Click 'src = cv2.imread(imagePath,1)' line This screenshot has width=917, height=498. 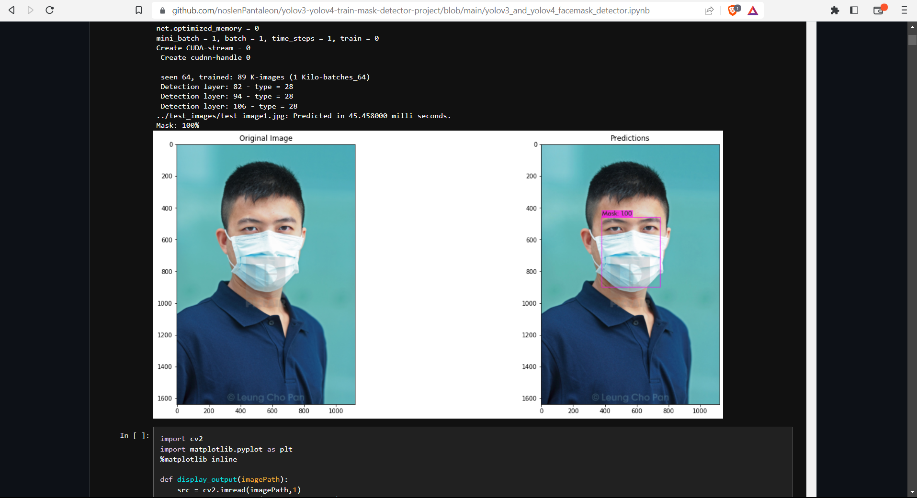coord(239,490)
